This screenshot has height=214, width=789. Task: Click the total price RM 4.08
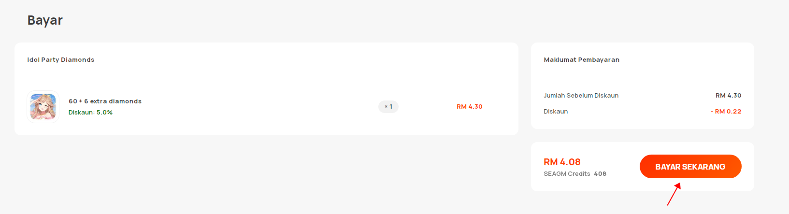pyautogui.click(x=562, y=162)
